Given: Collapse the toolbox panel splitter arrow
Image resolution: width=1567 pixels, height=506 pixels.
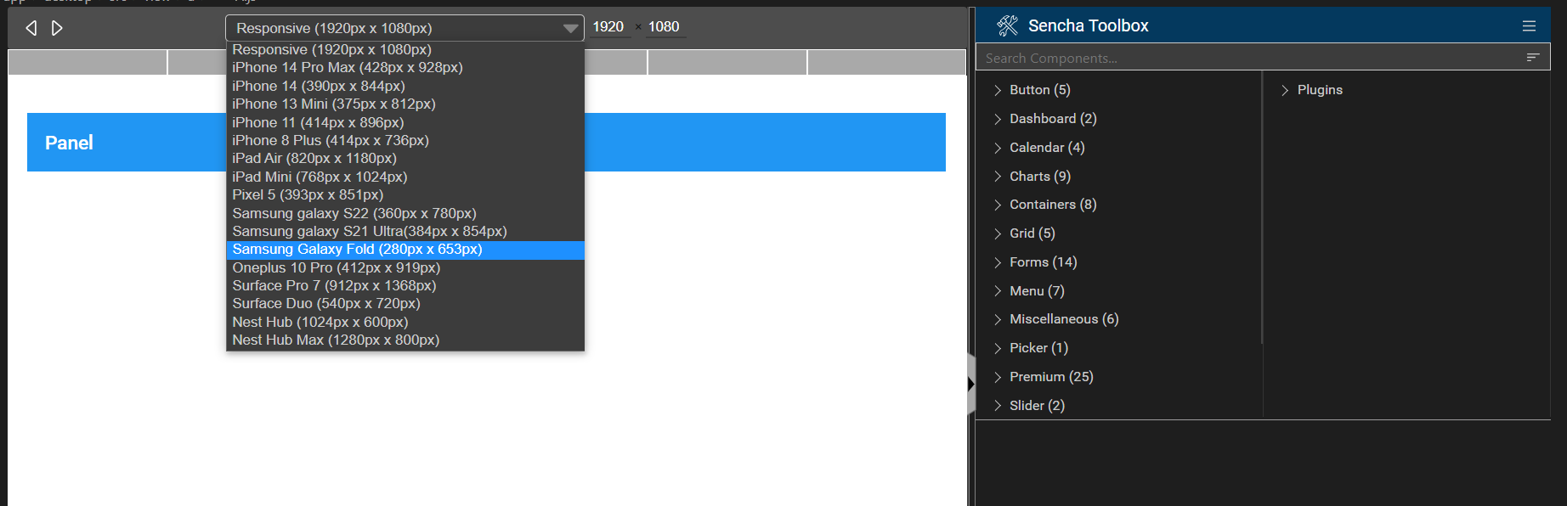Looking at the screenshot, I should 970,385.
